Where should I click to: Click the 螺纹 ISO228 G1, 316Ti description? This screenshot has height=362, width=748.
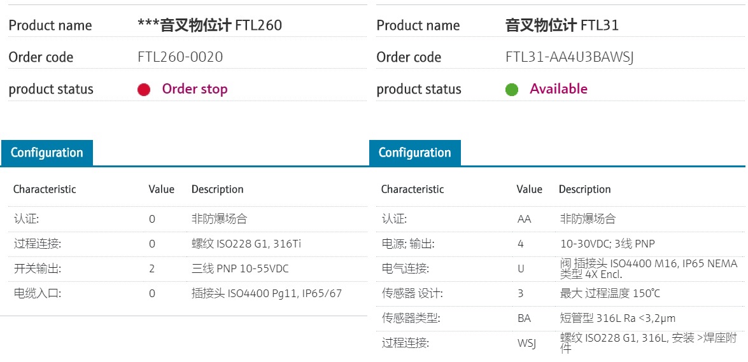coord(246,244)
